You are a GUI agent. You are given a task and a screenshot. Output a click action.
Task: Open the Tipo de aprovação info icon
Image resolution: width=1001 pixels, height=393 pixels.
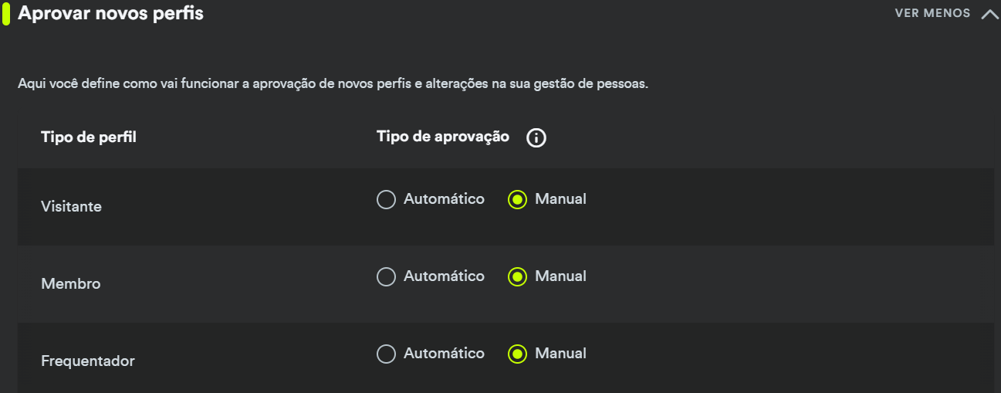tap(536, 138)
